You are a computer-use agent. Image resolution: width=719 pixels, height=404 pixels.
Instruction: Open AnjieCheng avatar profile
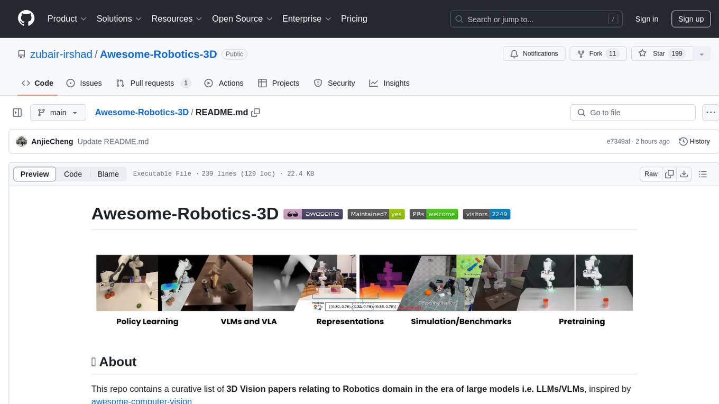22,141
